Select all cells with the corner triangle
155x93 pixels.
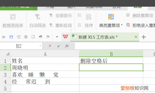7,54
